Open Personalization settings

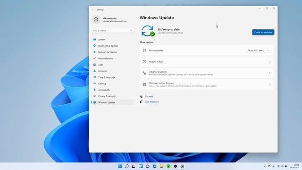pos(112,59)
